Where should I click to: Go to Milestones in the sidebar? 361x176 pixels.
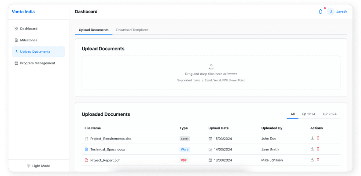pyautogui.click(x=38, y=40)
